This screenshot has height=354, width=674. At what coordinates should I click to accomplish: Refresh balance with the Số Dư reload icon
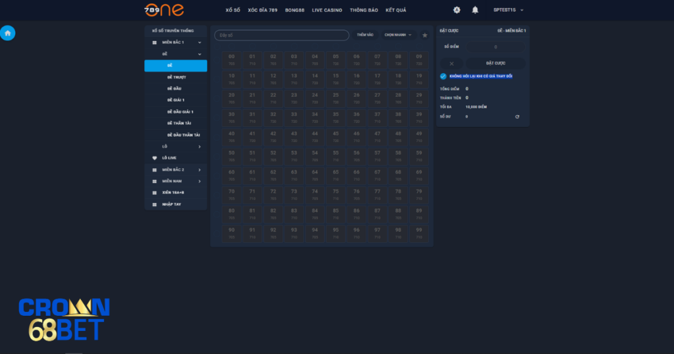(x=517, y=116)
